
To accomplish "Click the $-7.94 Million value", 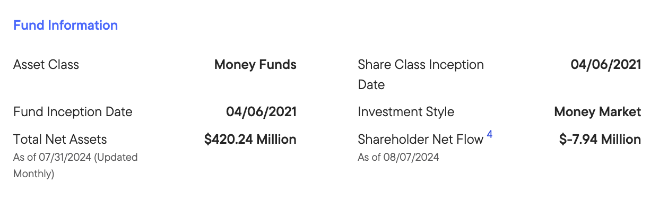I will pyautogui.click(x=600, y=140).
